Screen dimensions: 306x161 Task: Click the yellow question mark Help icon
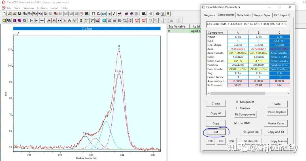[168, 14]
